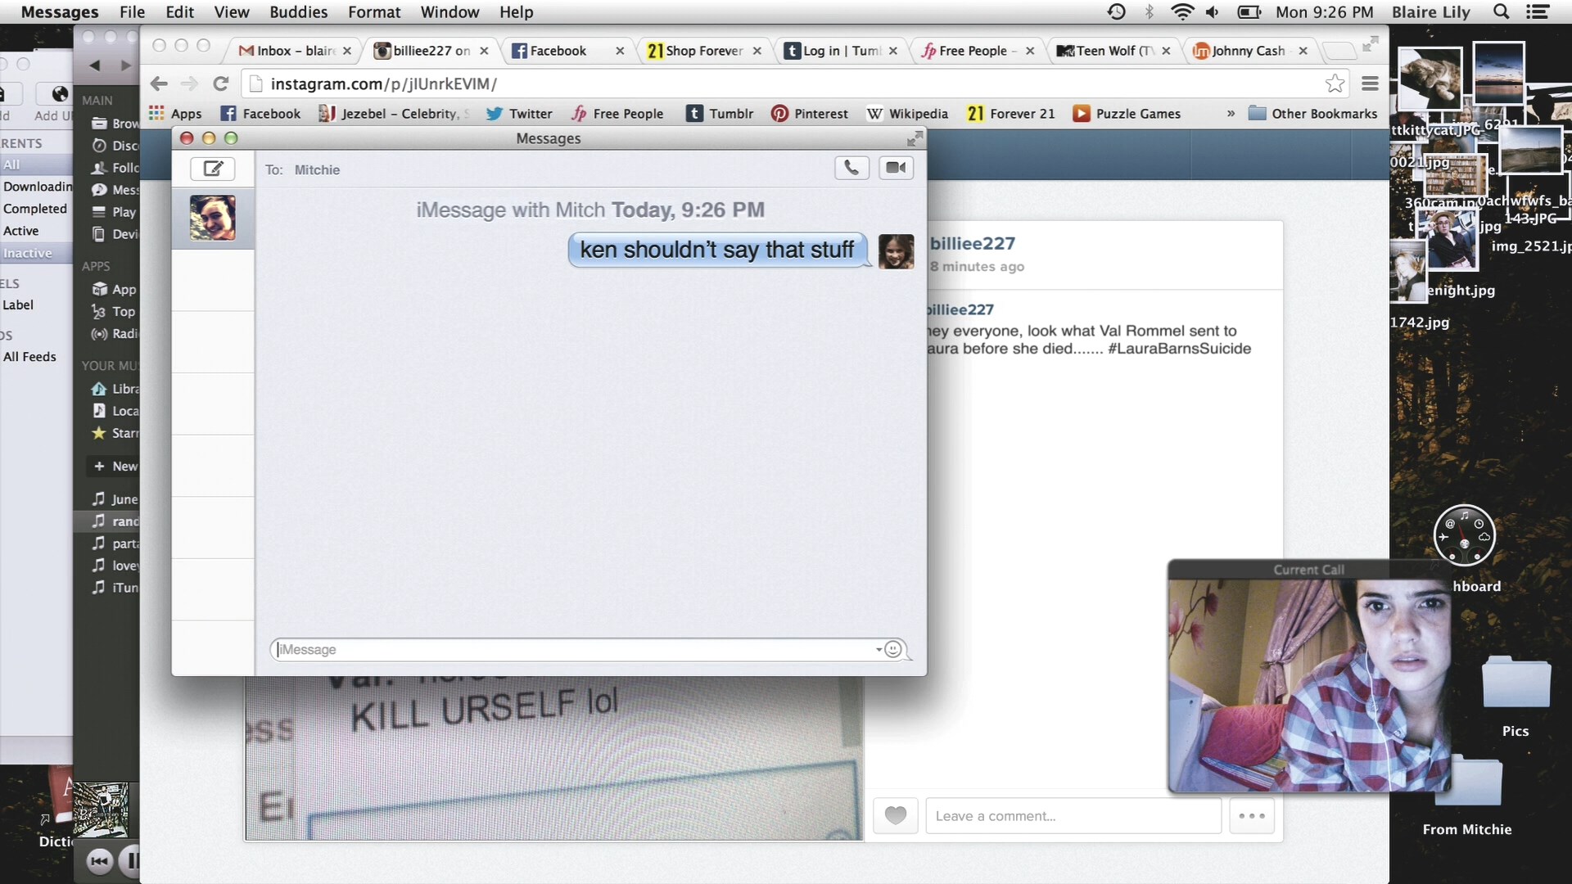Open Notification Center icon
Screen dimensions: 1572x884
click(x=1538, y=11)
